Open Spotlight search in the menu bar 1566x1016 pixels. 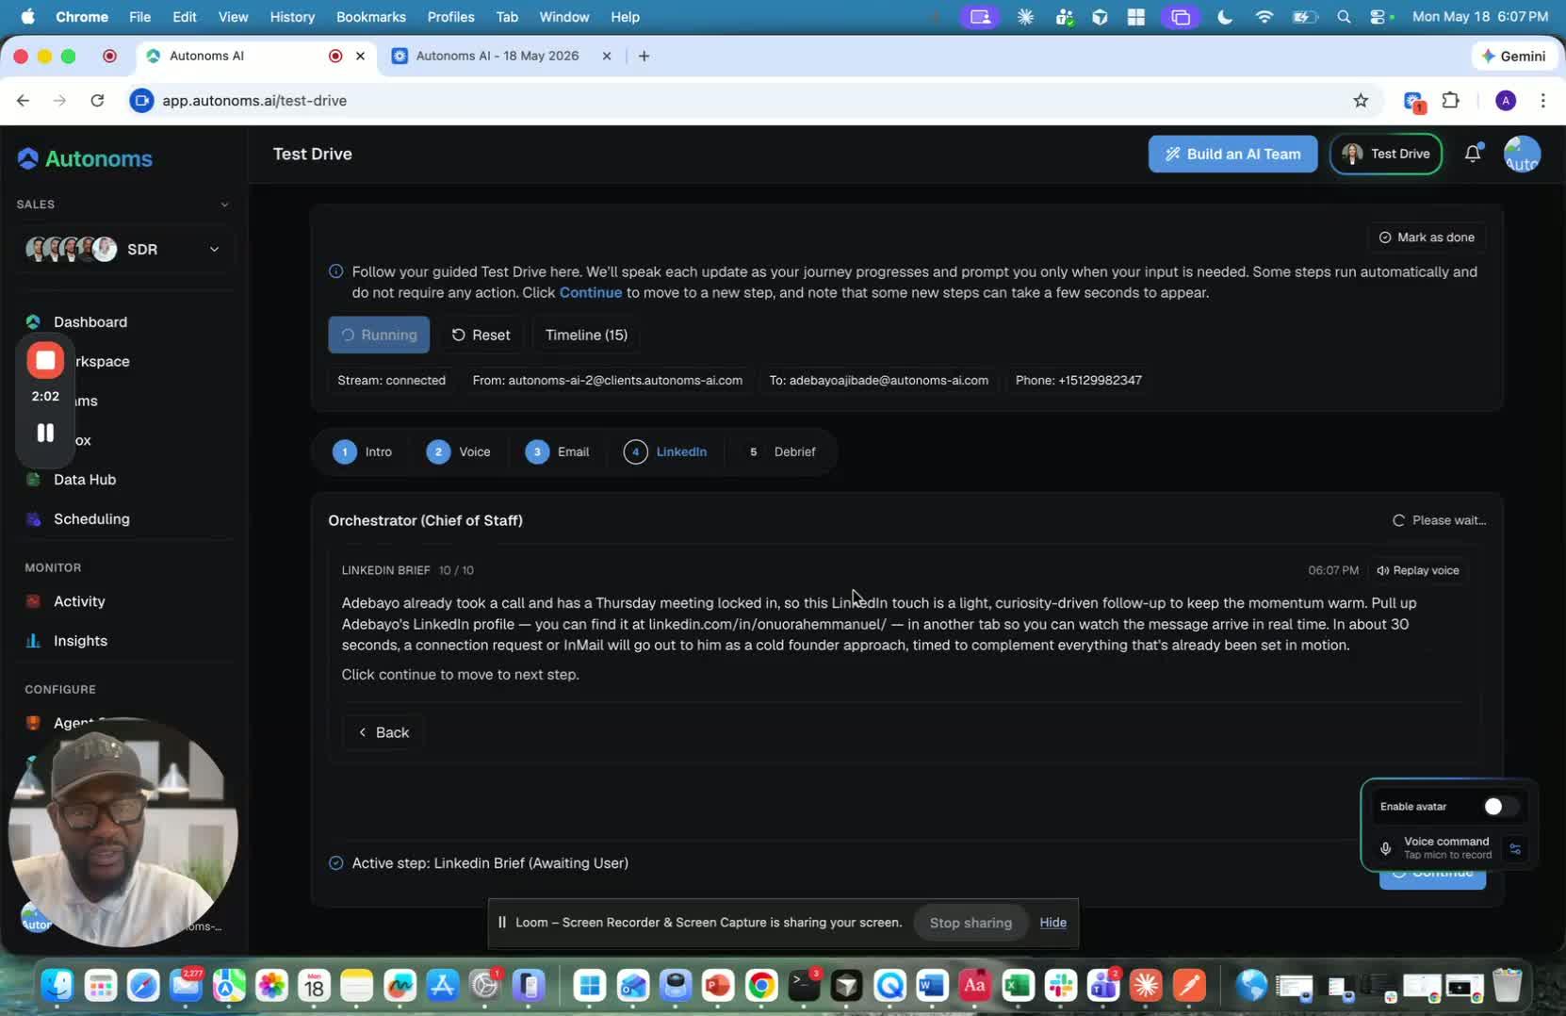[x=1344, y=17]
